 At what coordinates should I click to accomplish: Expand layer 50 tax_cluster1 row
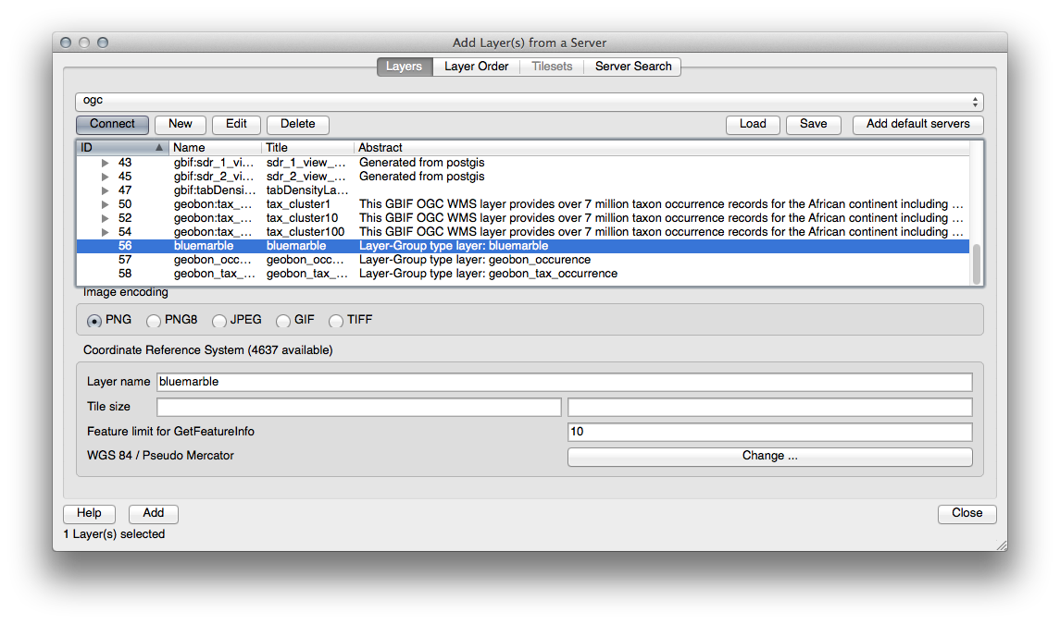[106, 204]
